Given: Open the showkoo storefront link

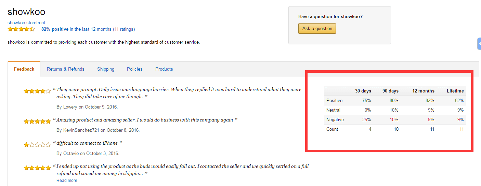Looking at the screenshot, I should tap(26, 23).
